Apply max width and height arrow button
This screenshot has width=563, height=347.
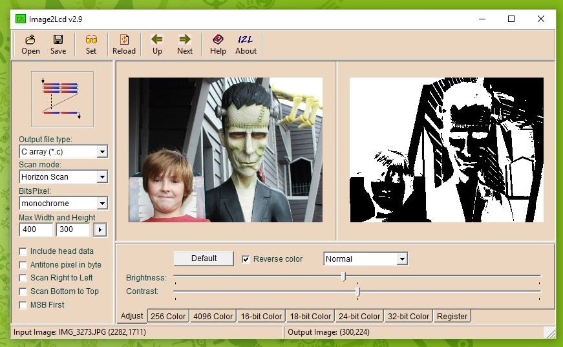coord(100,229)
